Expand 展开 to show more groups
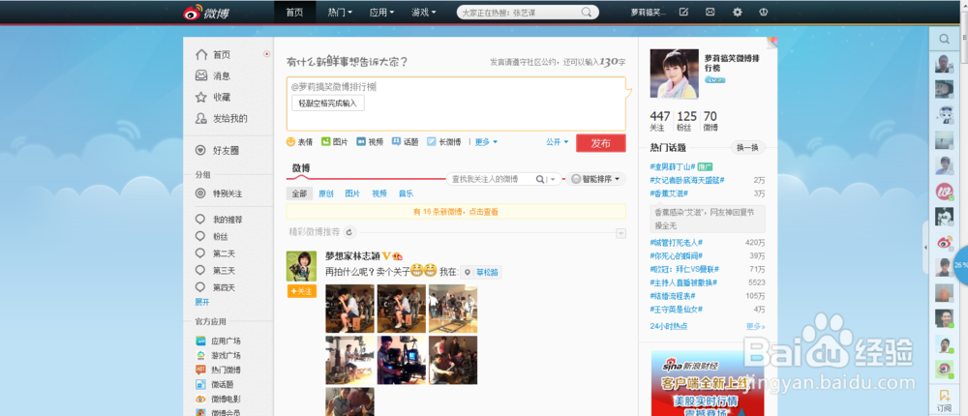This screenshot has height=416, width=968. click(x=202, y=303)
